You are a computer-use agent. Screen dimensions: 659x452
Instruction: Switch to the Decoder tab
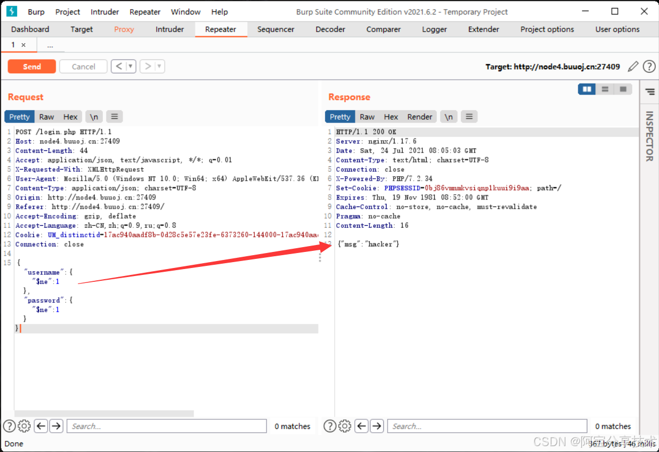[x=330, y=29]
